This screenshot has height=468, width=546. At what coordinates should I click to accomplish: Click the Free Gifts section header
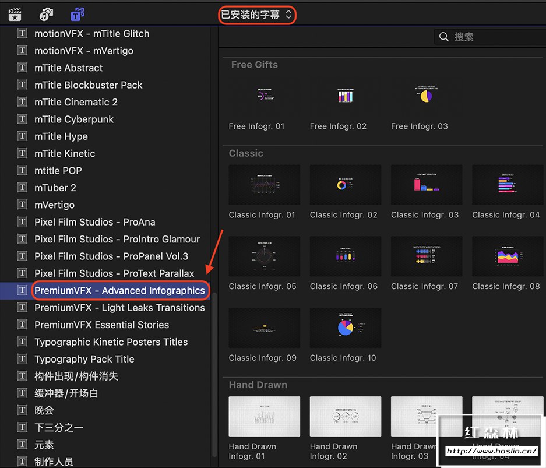(x=255, y=65)
